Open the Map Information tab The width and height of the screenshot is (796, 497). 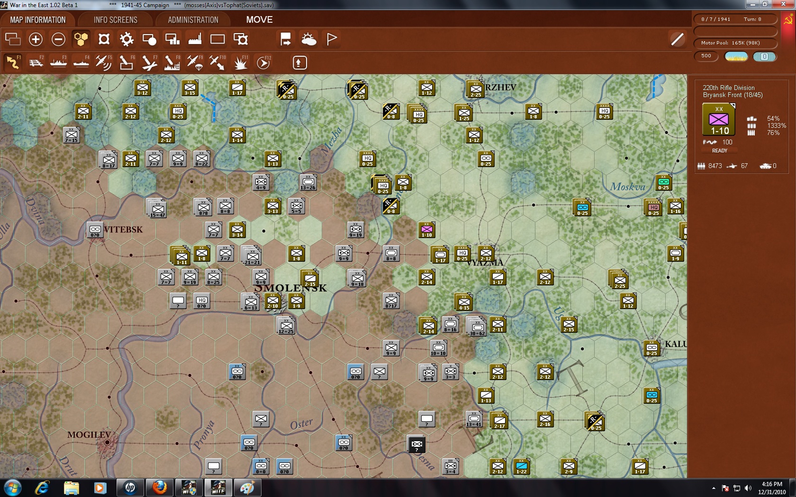point(38,20)
